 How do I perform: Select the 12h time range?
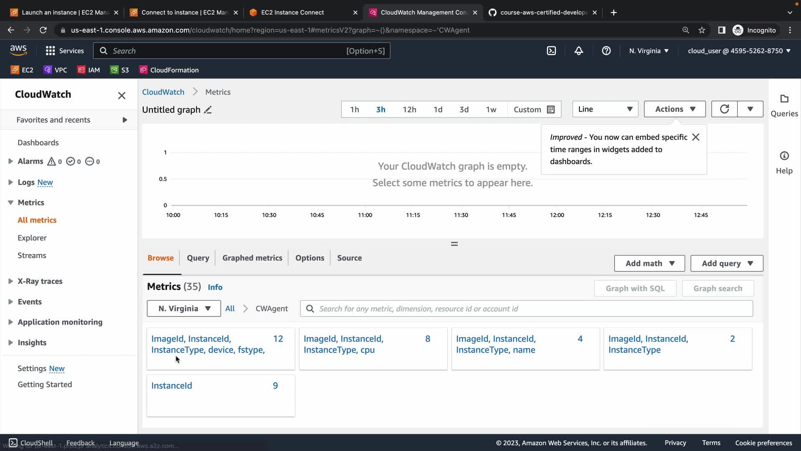(x=409, y=109)
